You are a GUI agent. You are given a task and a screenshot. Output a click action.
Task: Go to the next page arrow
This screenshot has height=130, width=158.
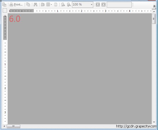click(104, 4)
